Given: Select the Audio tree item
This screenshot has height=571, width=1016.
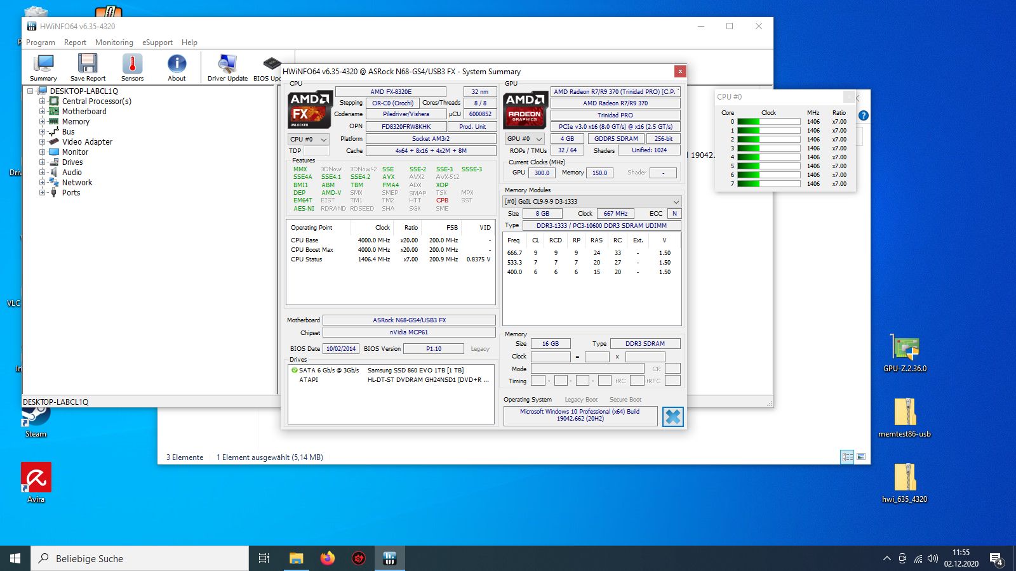Looking at the screenshot, I should (x=72, y=173).
